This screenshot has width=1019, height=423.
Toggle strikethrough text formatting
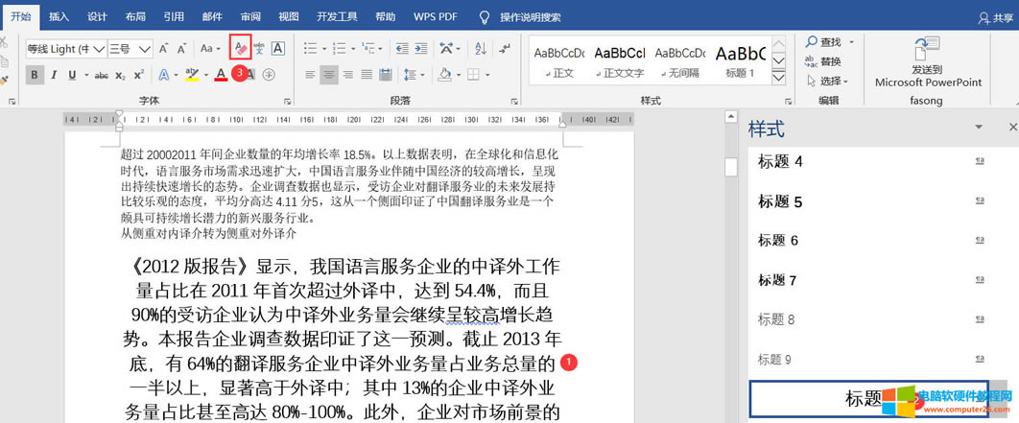pos(101,75)
